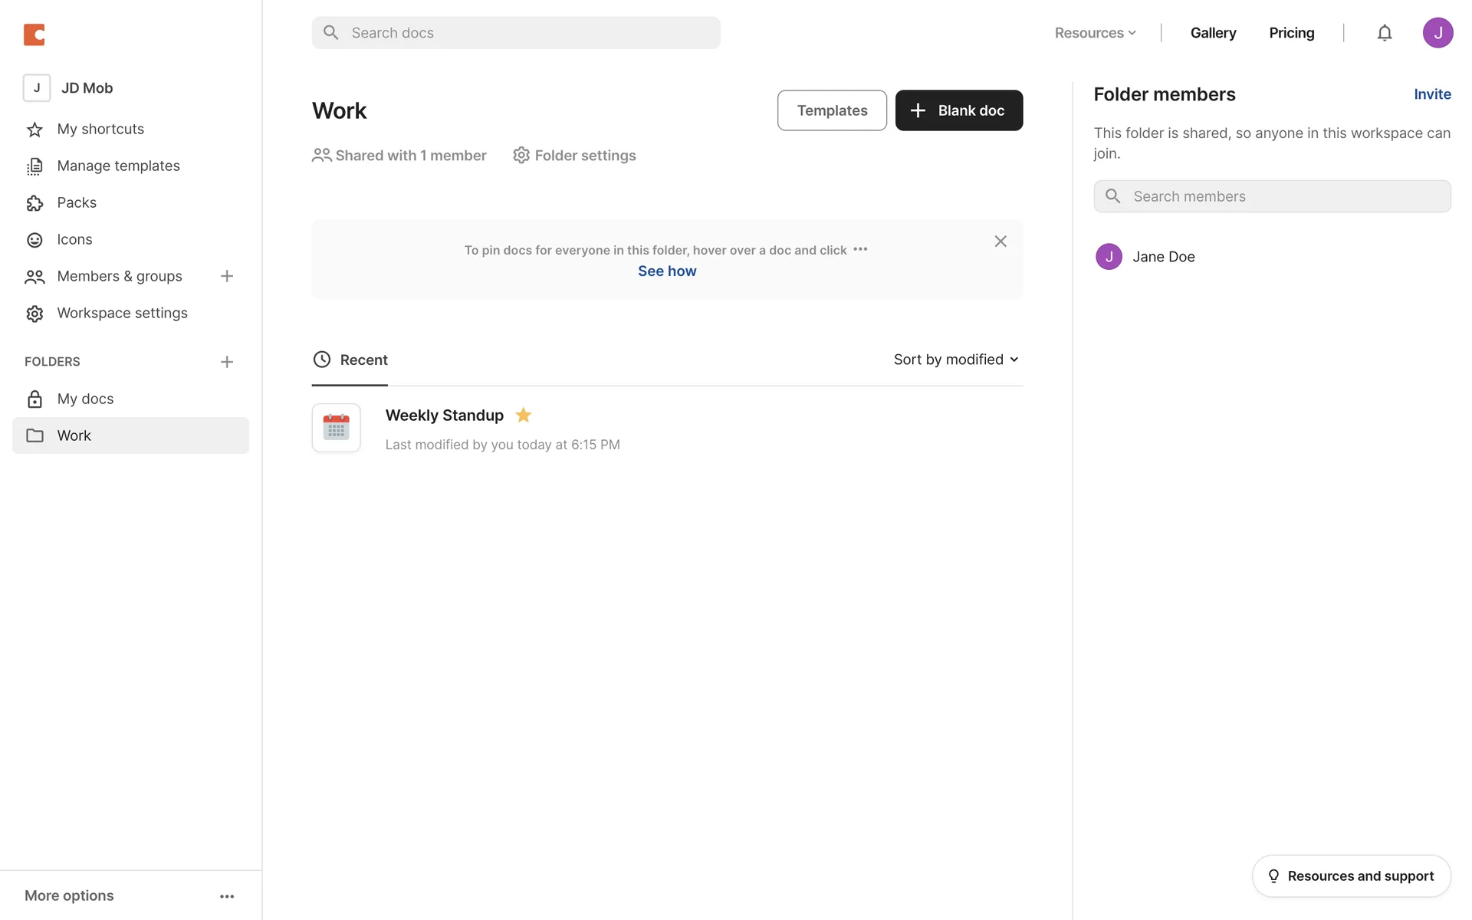Open Packs from sidebar
Viewport: 1472px width, 920px height.
pyautogui.click(x=77, y=202)
